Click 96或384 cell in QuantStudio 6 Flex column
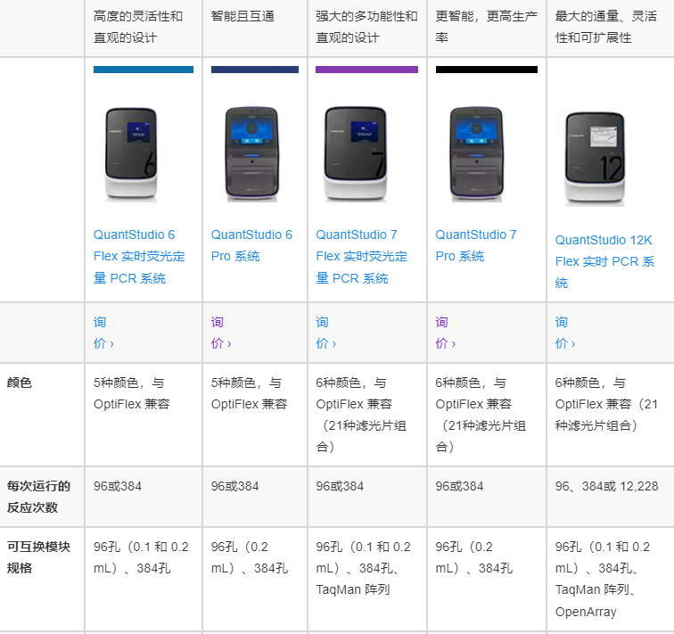The width and height of the screenshot is (674, 634). (x=144, y=497)
